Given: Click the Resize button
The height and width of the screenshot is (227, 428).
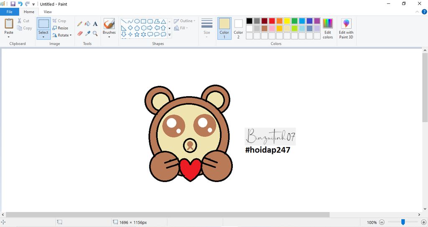Looking at the screenshot, I should [x=60, y=28].
